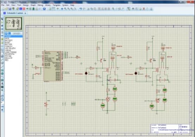Select BATTERY in the devices list
The height and width of the screenshot is (137, 195).
9,40
